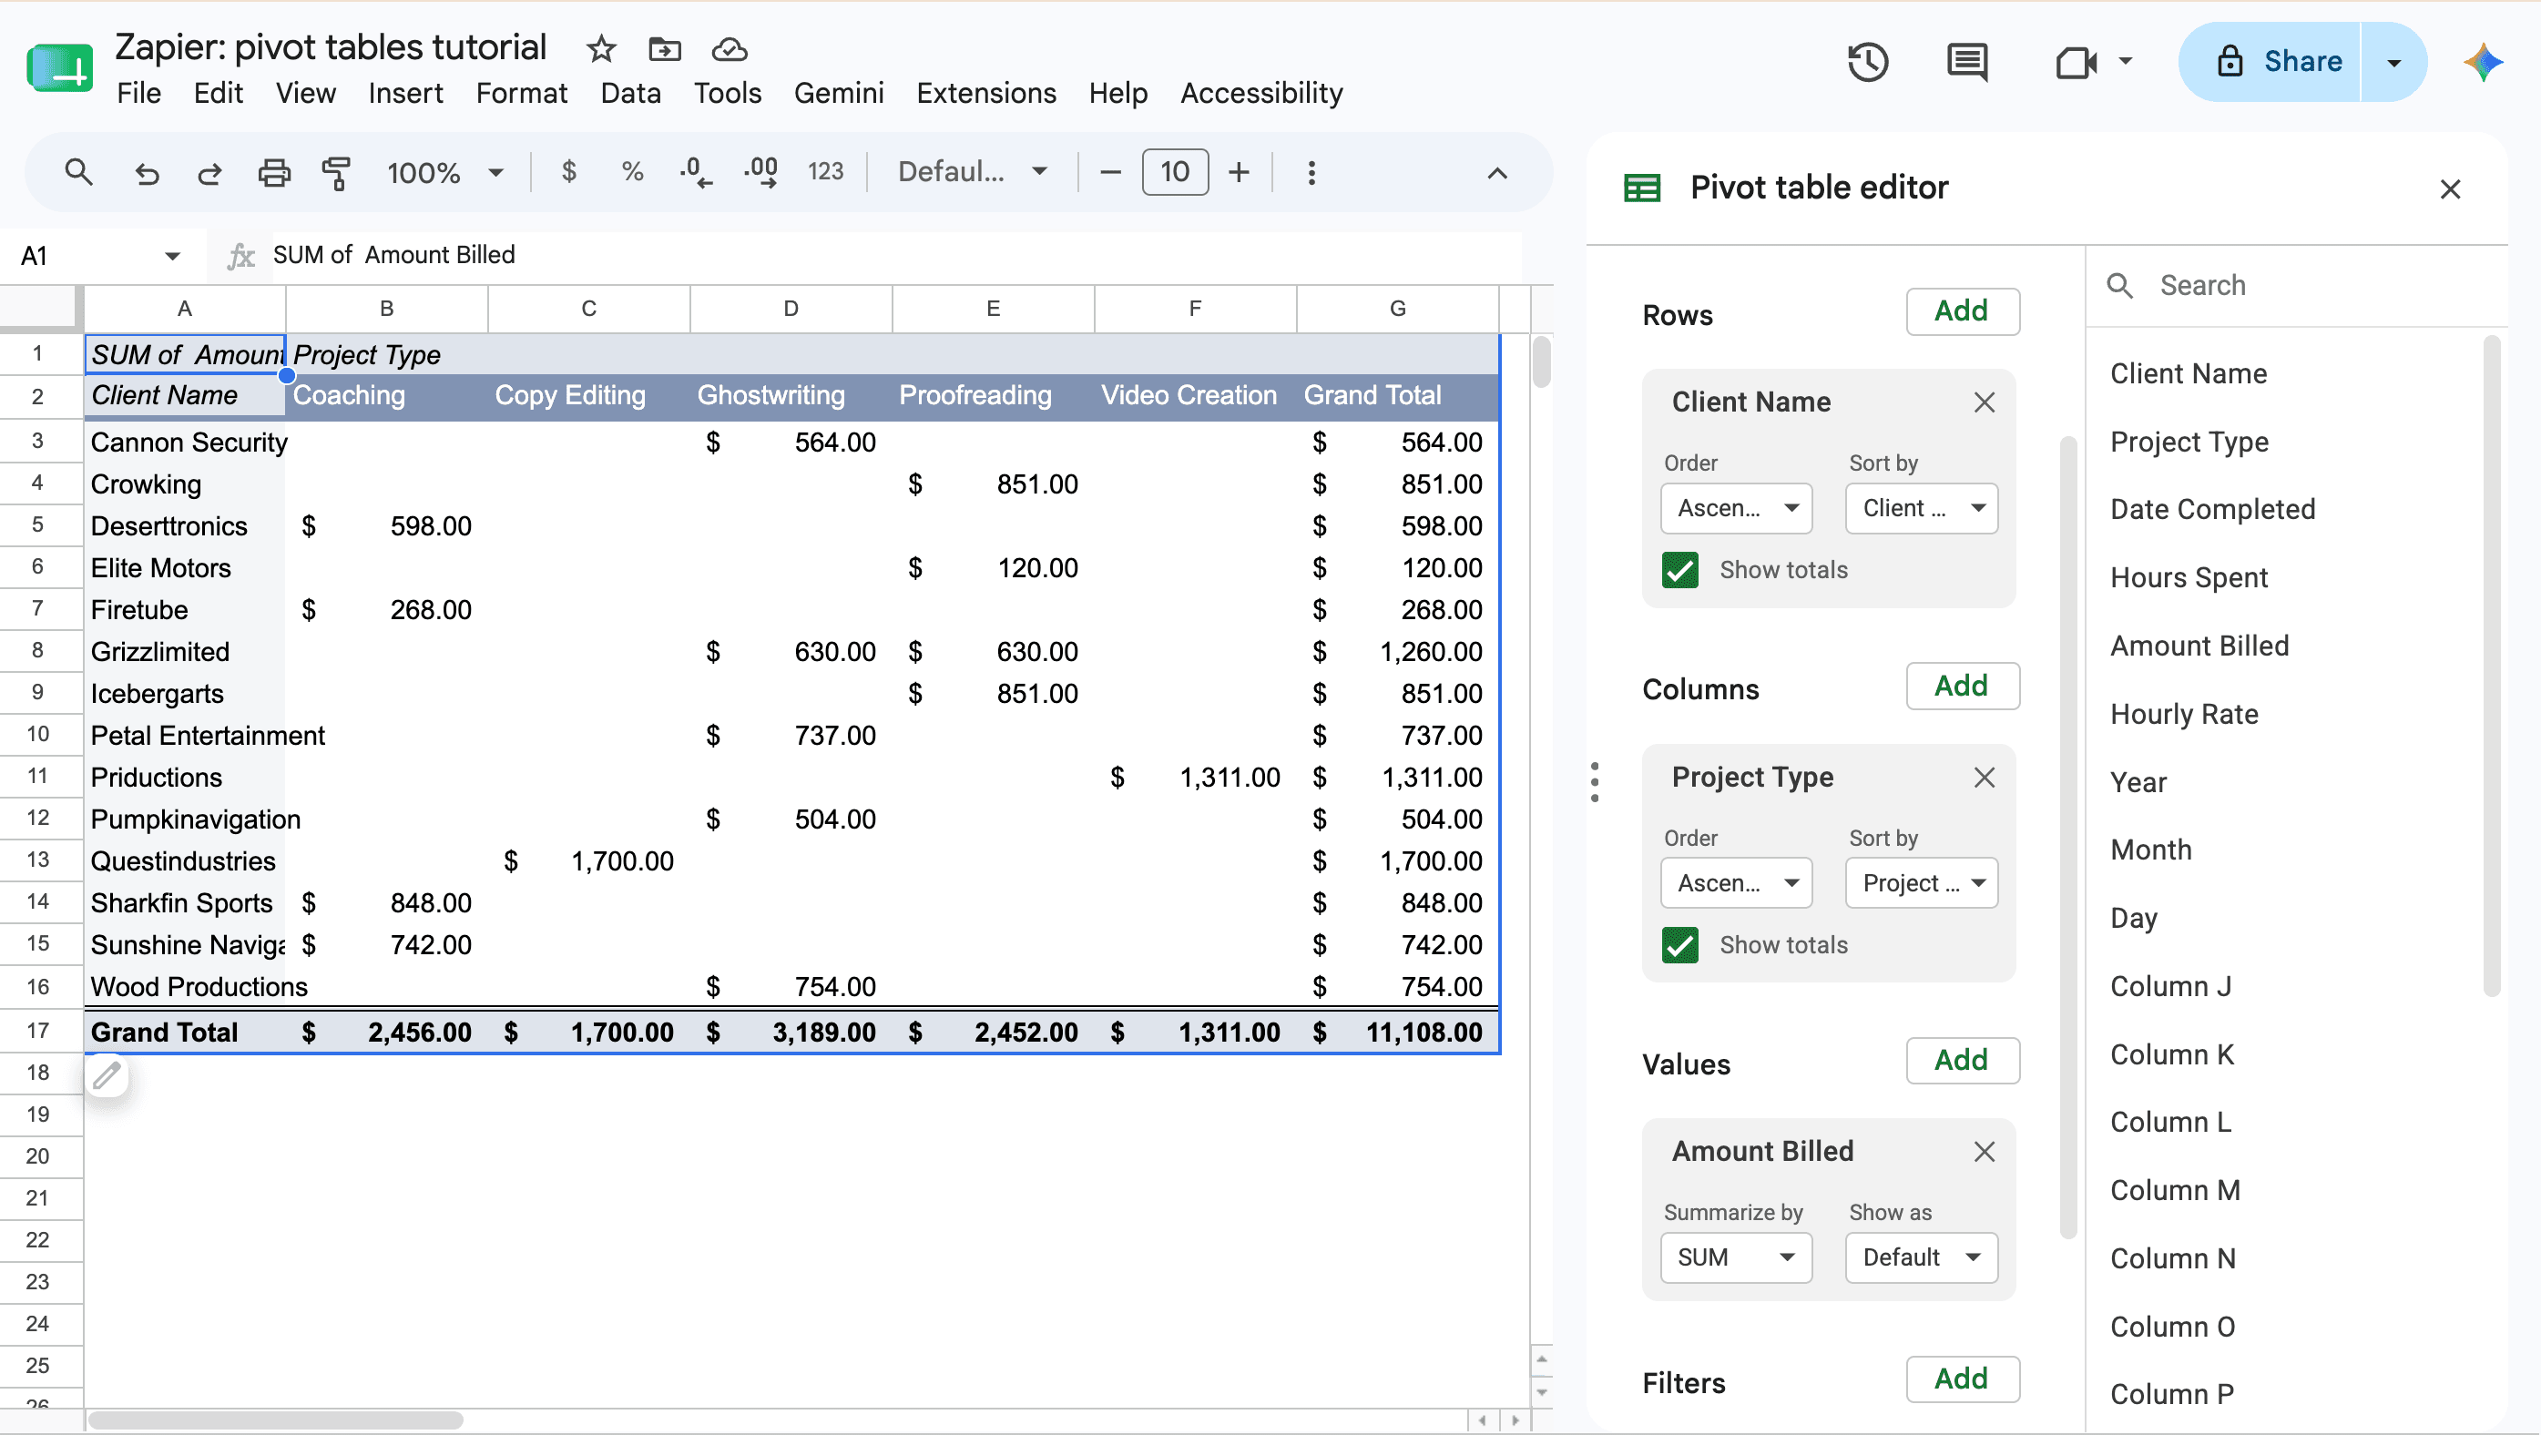Open Project Type Sort by dropdown
The height and width of the screenshot is (1435, 2541).
coord(1921,882)
